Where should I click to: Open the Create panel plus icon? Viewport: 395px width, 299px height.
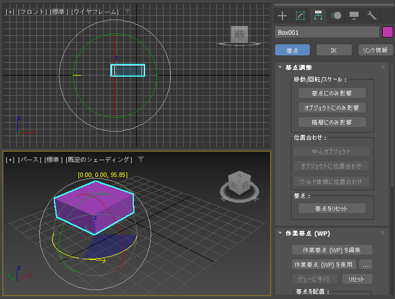pos(282,16)
